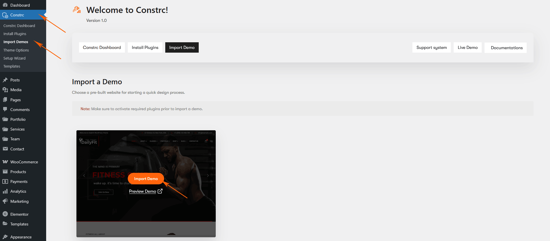Switch to the Constrc Dashboard tab
The height and width of the screenshot is (241, 550).
pos(102,47)
